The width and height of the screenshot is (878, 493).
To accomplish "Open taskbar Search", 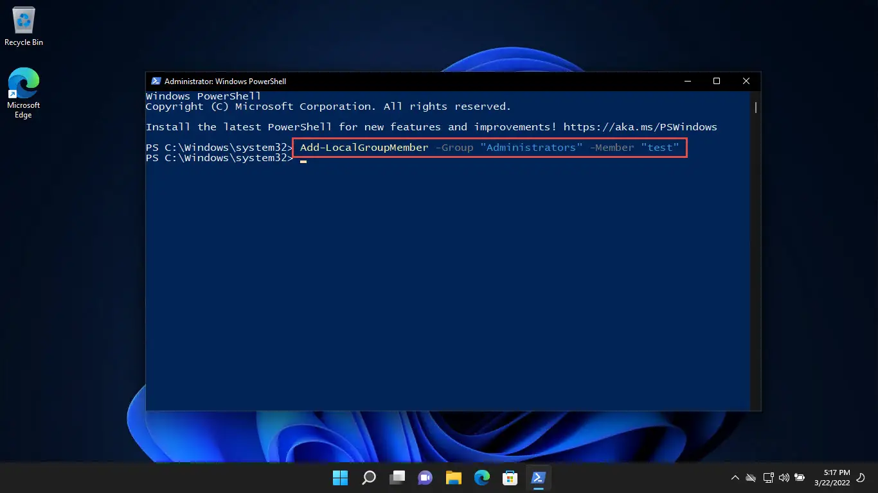I will [x=369, y=478].
